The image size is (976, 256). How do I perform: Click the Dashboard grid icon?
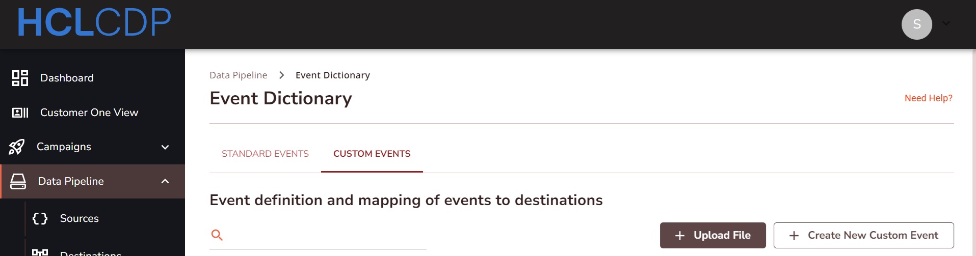(x=20, y=78)
